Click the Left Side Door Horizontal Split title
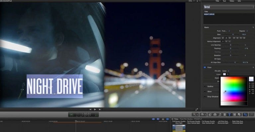This screenshot has height=132, width=255. click(x=223, y=122)
